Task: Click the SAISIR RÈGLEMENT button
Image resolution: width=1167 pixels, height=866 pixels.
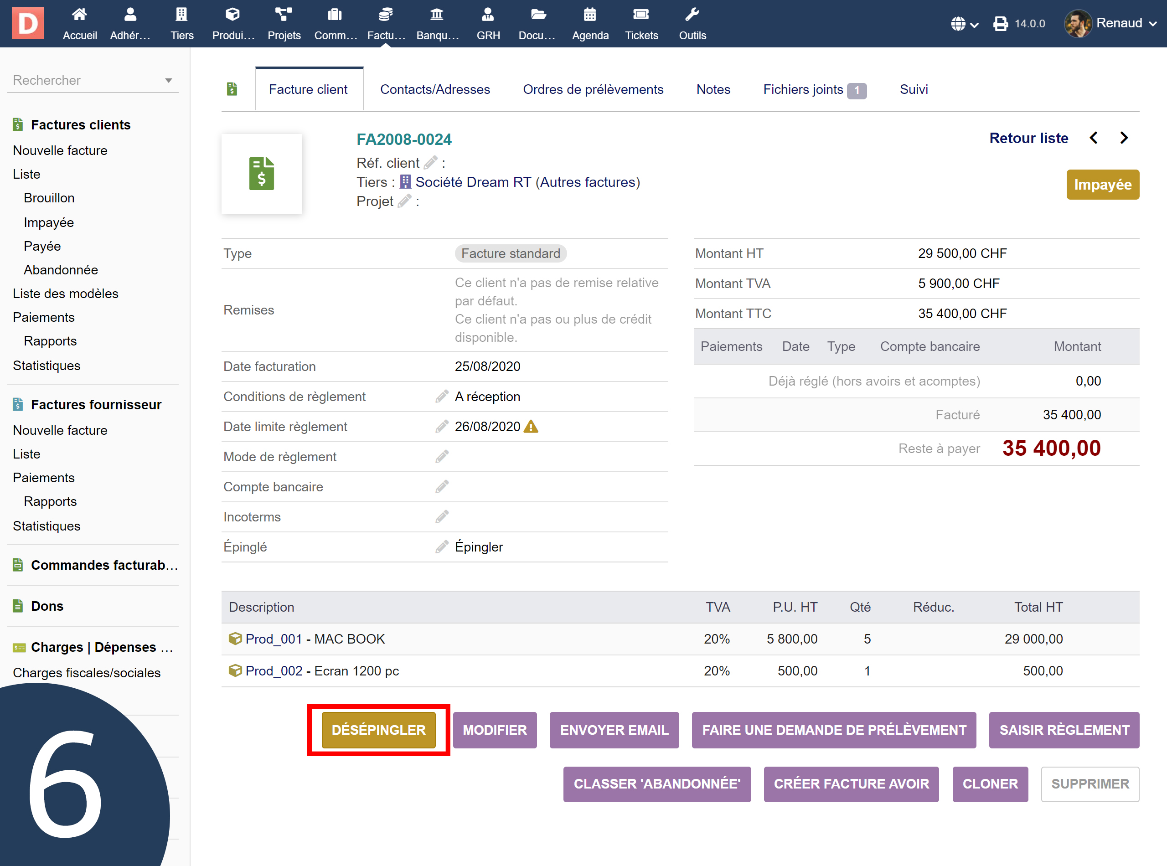Action: 1064,730
